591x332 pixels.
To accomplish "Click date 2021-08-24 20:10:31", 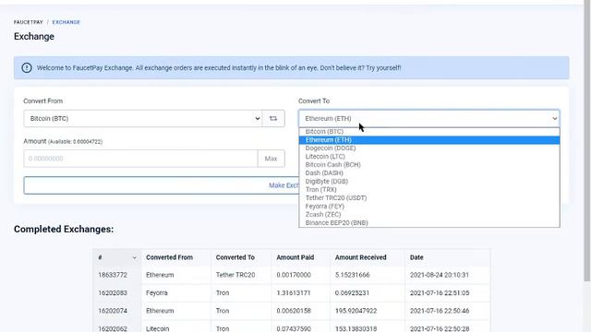I will [440, 275].
